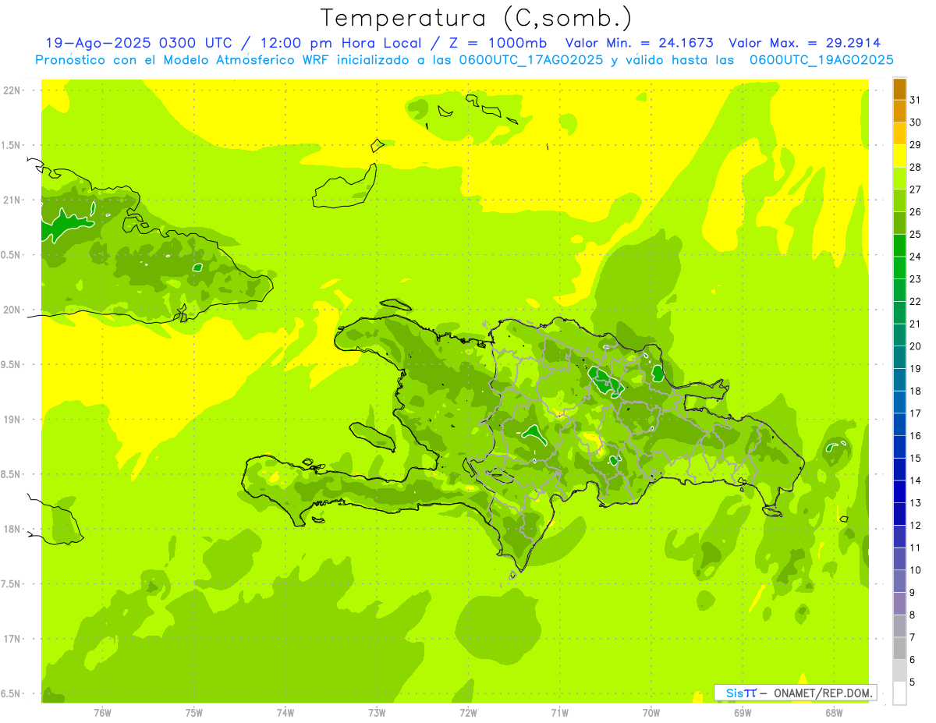Select the "Valor Max. = 29.2914" value

click(804, 43)
